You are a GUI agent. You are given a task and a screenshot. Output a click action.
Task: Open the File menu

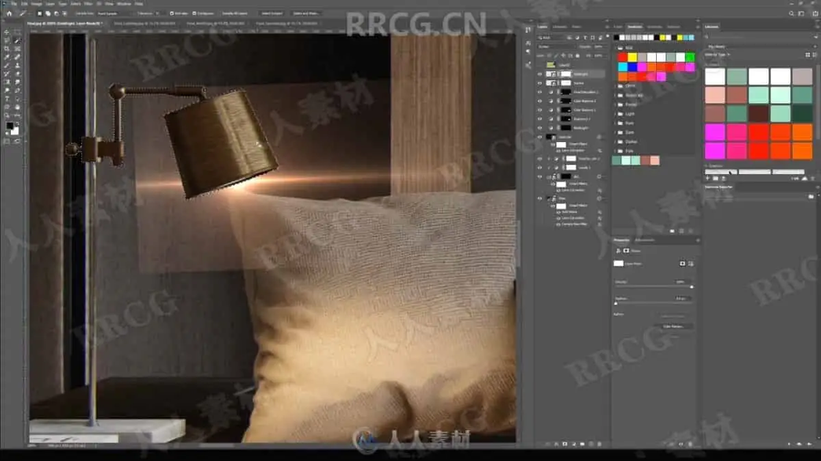tap(14, 3)
